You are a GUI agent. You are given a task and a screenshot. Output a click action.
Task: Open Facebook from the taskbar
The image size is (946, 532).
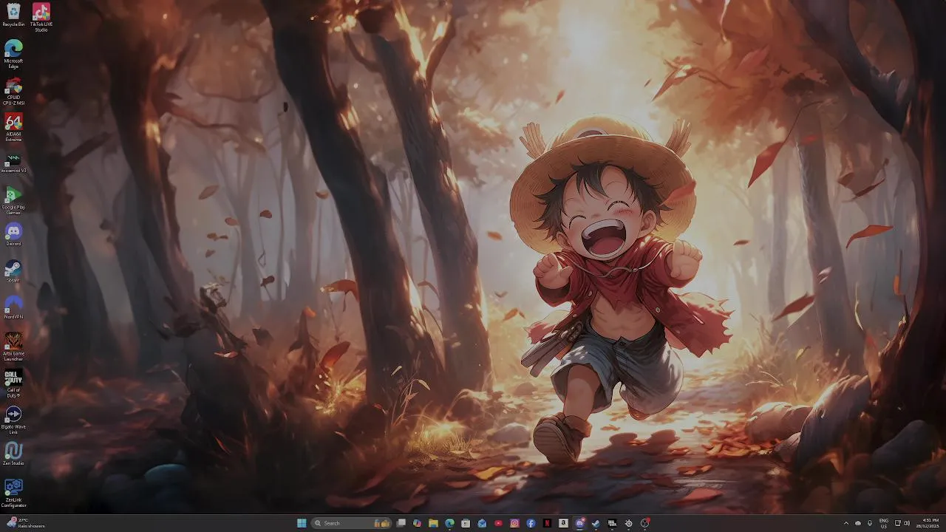(x=531, y=523)
